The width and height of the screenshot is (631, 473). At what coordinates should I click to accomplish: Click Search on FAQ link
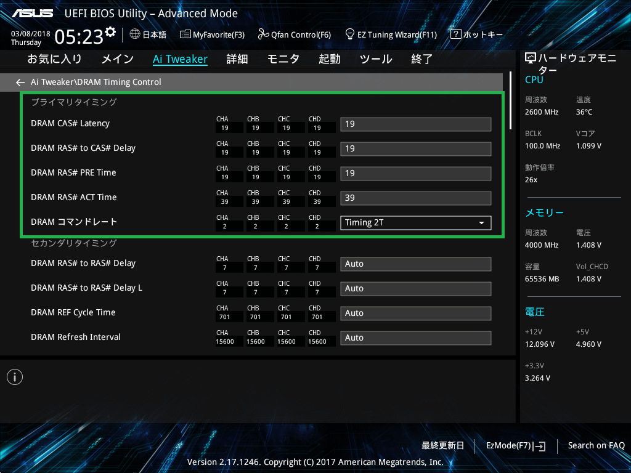tap(596, 446)
